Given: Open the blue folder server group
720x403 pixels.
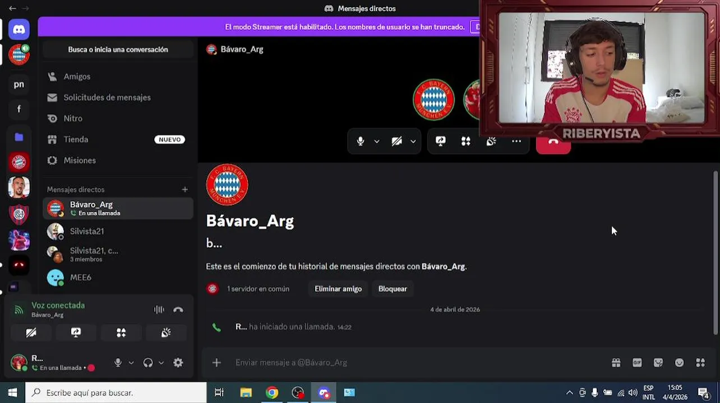Looking at the screenshot, I should click(19, 137).
